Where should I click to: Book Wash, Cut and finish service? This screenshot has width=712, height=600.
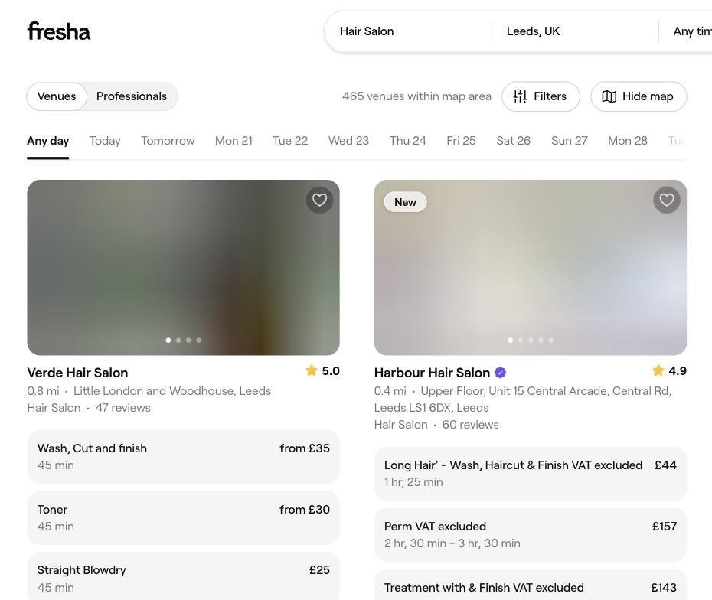pyautogui.click(x=184, y=457)
